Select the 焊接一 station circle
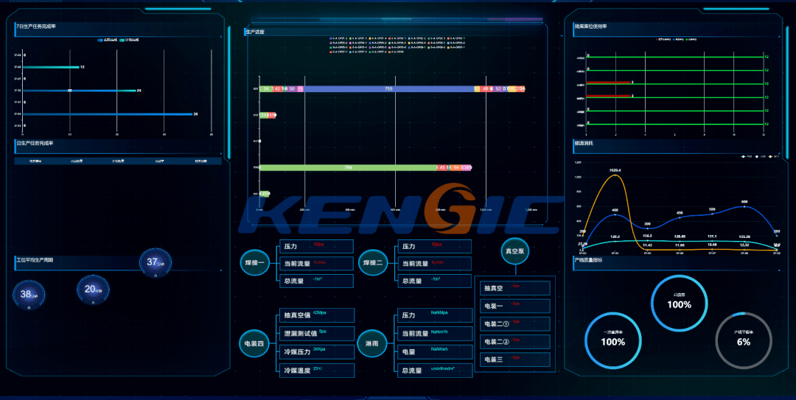This screenshot has height=400, width=796. 254,263
